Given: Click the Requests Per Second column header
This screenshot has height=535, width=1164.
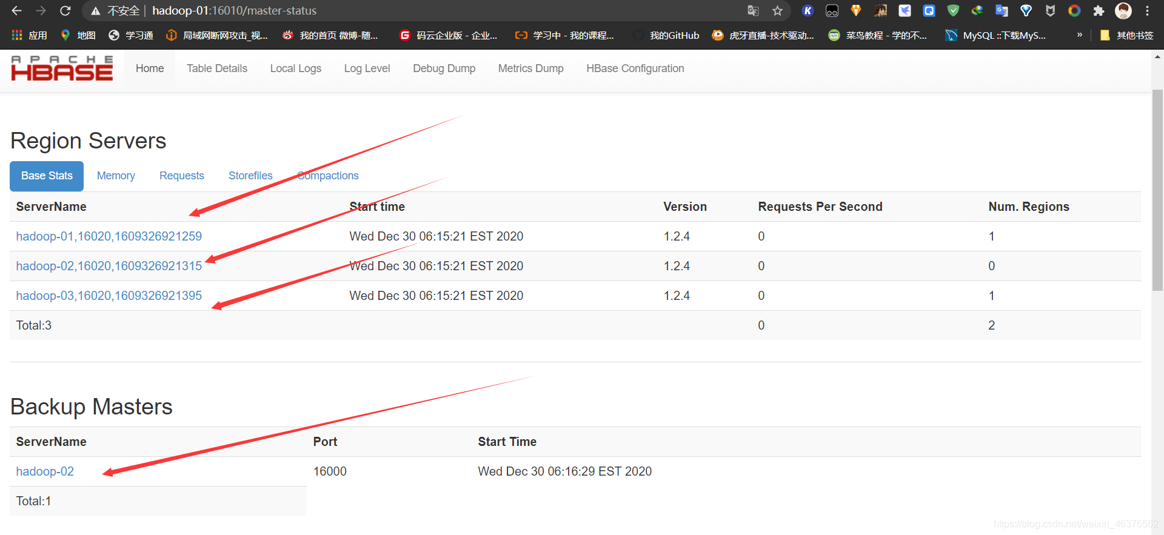Looking at the screenshot, I should [820, 207].
